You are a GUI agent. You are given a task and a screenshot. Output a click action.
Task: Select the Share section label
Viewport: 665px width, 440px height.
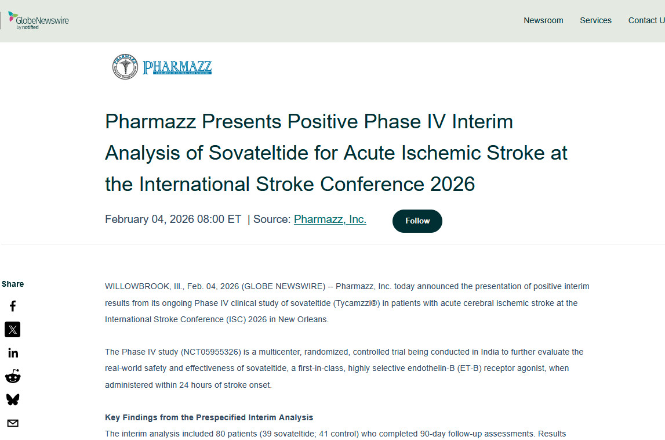(13, 284)
